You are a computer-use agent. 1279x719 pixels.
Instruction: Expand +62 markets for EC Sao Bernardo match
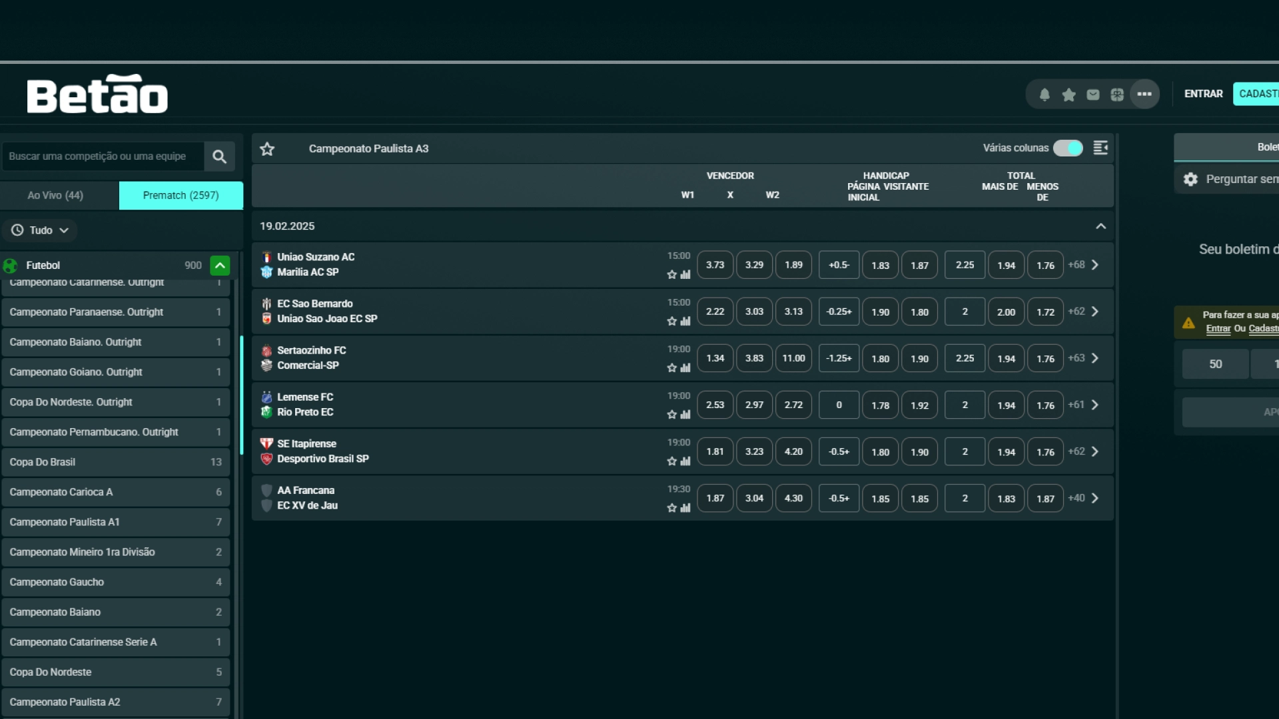[x=1083, y=312]
